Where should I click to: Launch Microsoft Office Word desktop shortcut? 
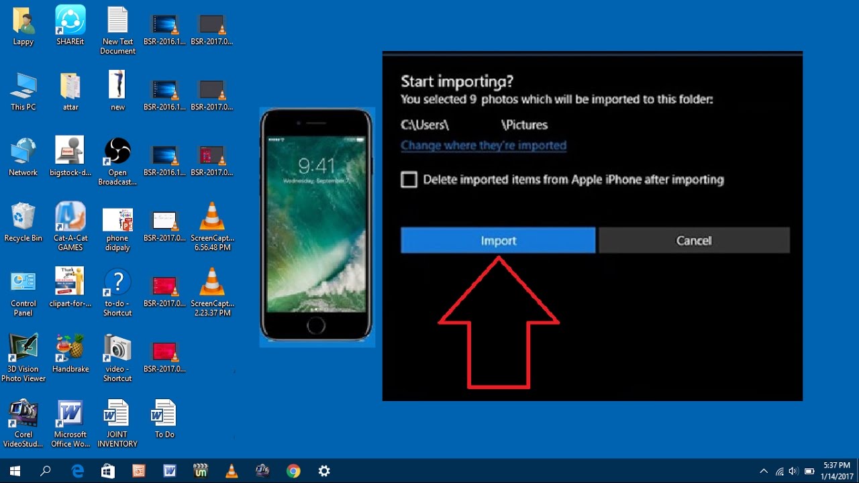point(70,423)
